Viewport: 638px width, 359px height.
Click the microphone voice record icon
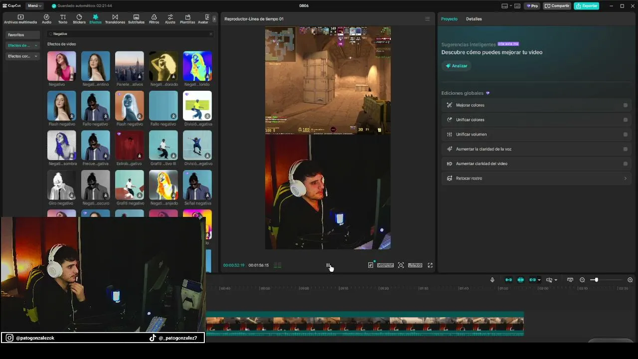[x=492, y=280]
